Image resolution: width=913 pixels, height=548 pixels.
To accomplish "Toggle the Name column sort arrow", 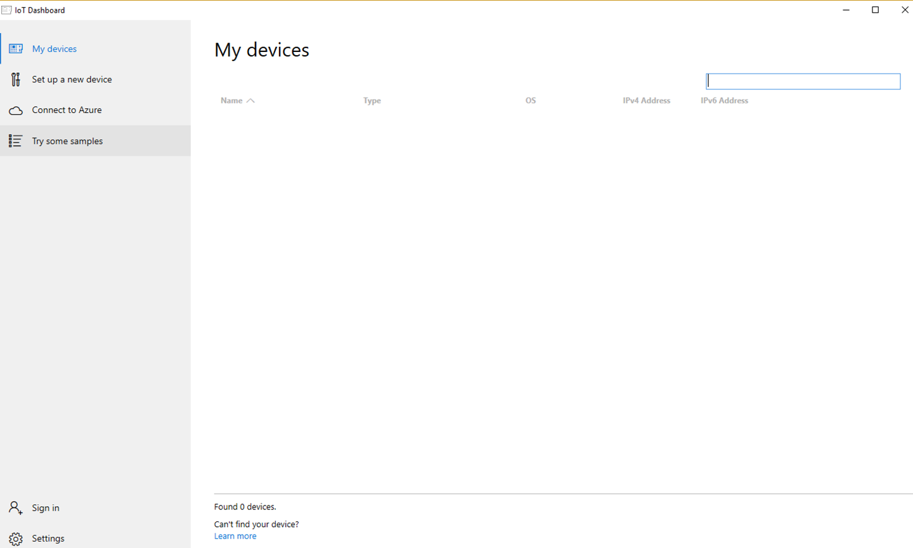I will click(250, 101).
